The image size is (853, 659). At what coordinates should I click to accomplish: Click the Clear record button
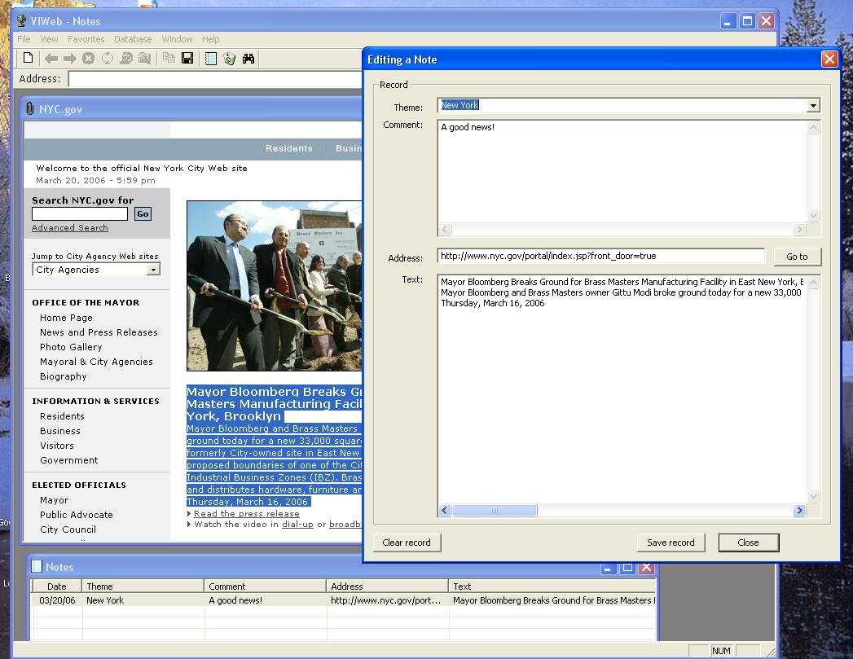(407, 543)
